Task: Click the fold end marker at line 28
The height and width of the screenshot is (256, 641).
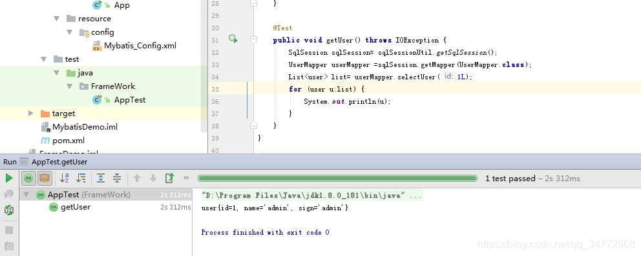Action: pyautogui.click(x=253, y=3)
